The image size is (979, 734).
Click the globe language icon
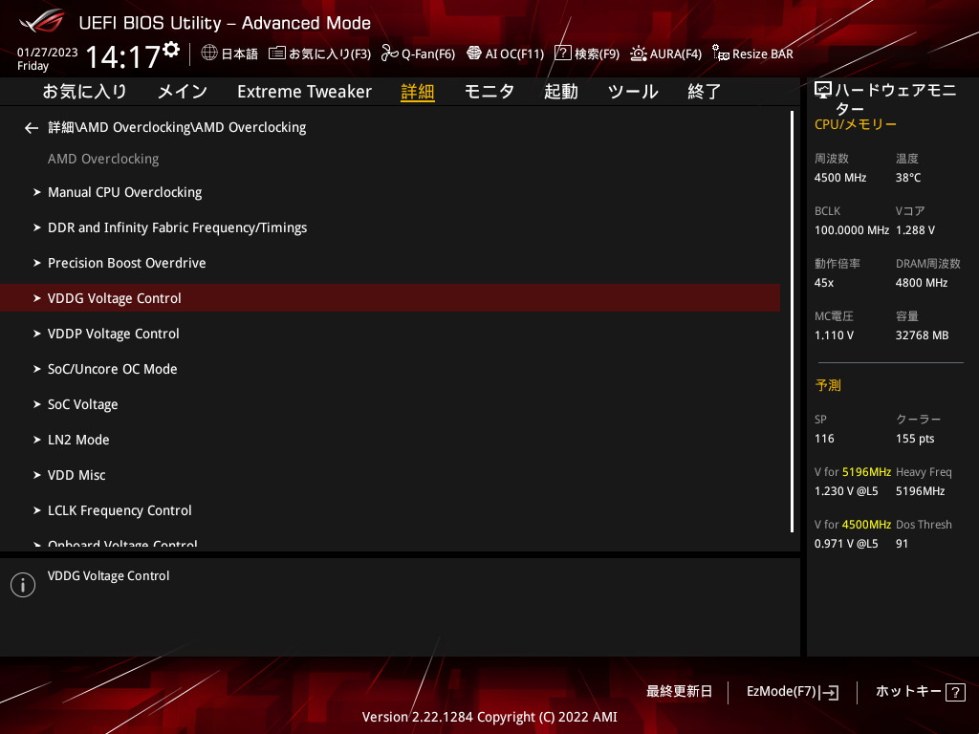tap(209, 54)
